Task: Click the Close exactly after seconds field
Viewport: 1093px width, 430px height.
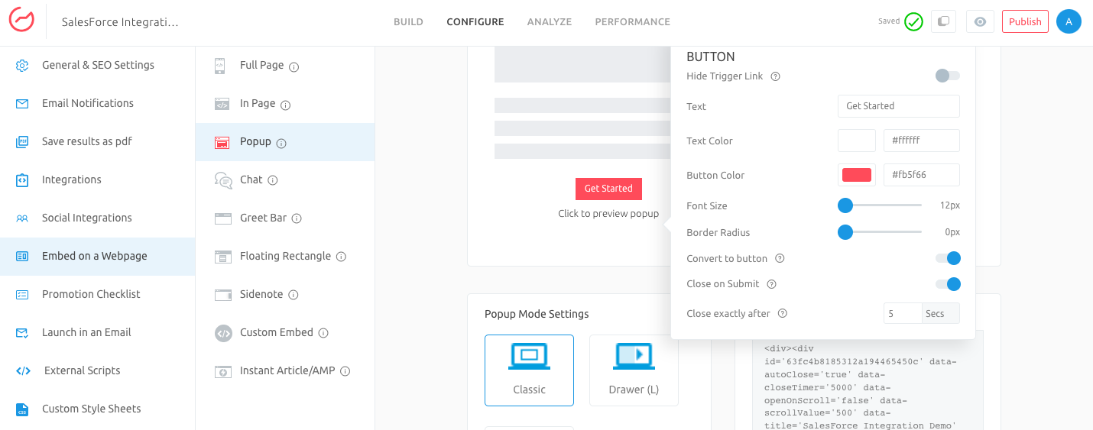Action: pyautogui.click(x=903, y=313)
